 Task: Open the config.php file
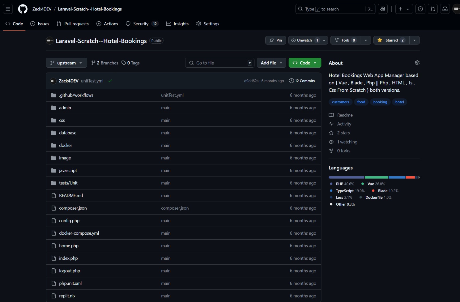point(69,221)
